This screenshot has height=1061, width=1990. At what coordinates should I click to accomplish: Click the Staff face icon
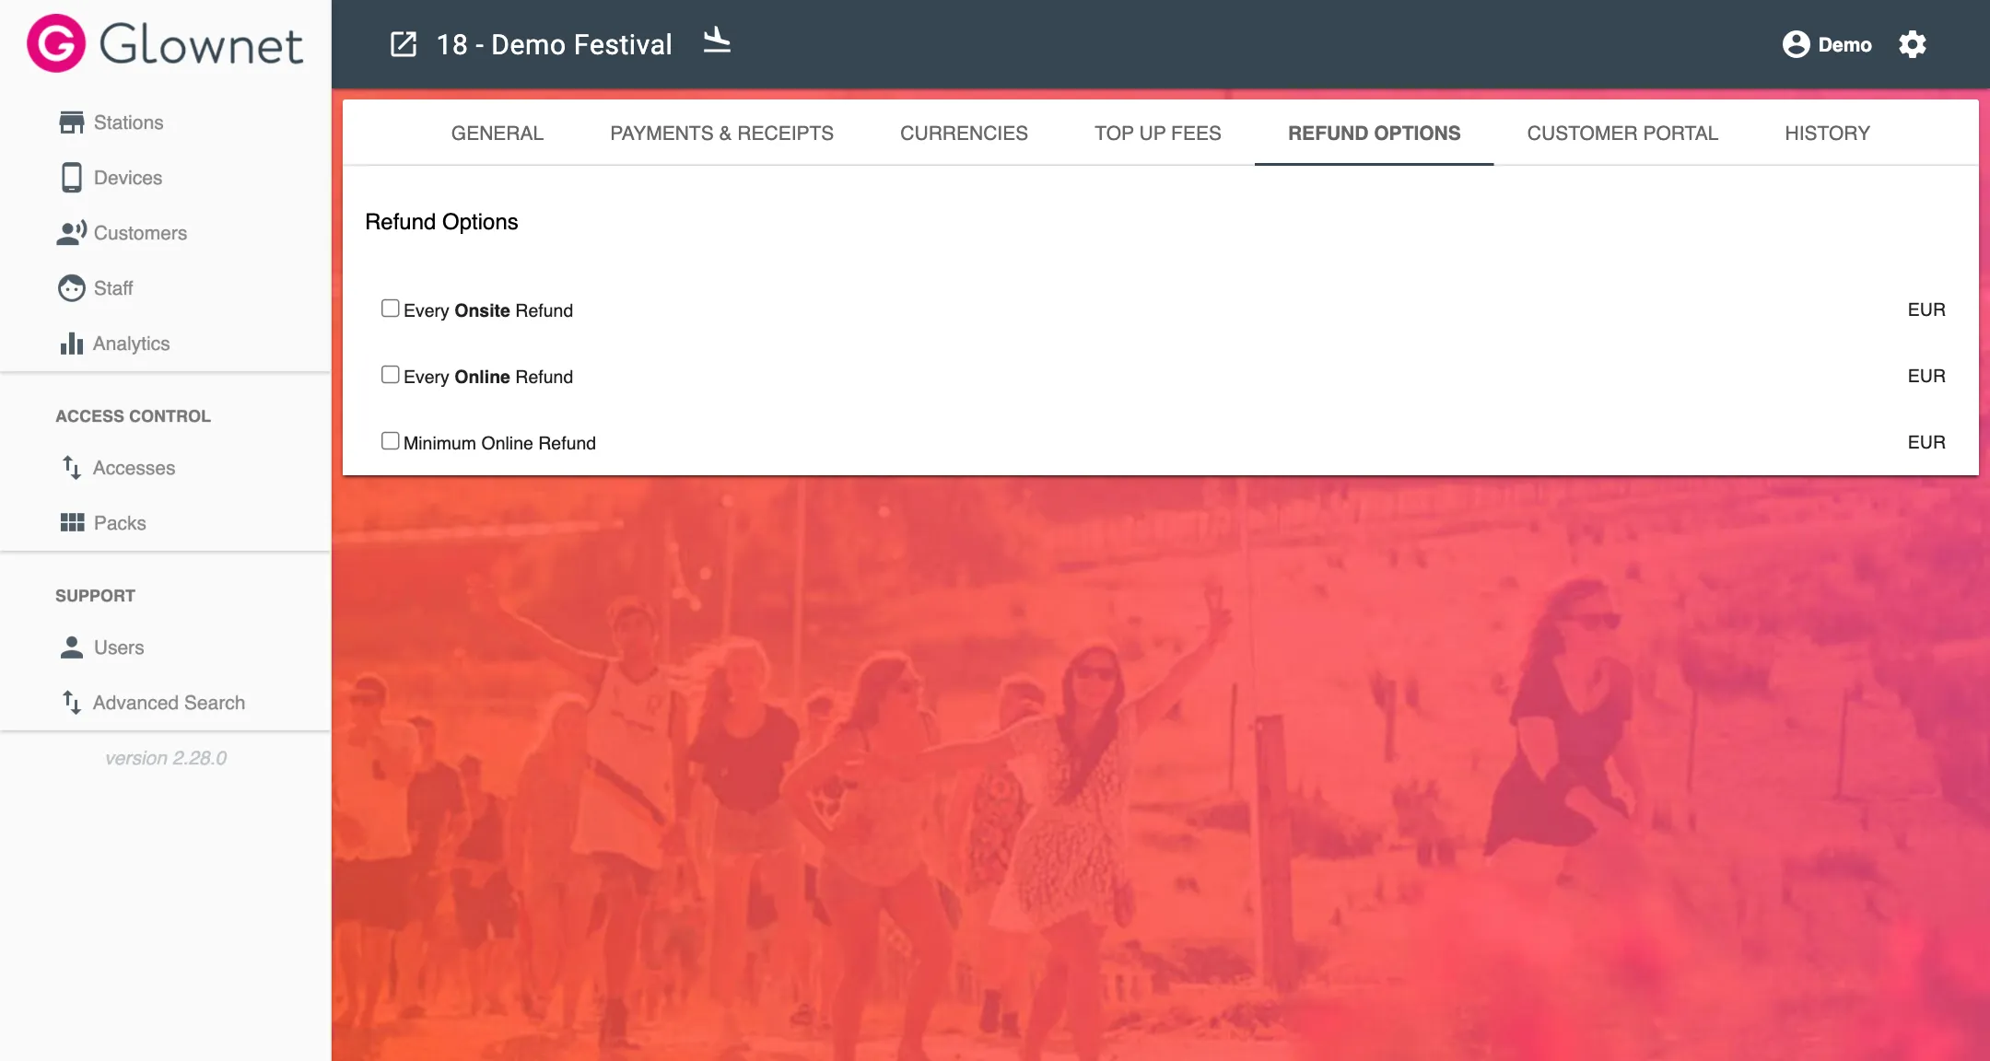[x=71, y=288]
